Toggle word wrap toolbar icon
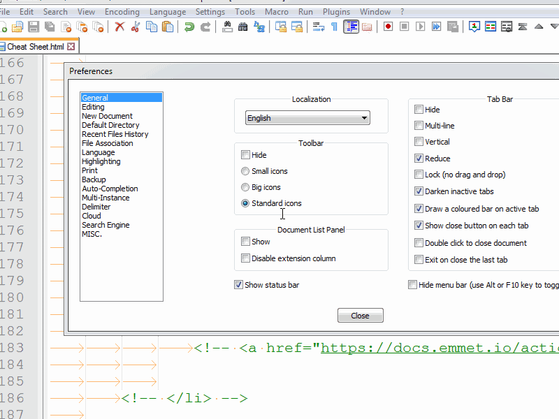Viewport: 559px width, 419px height. [x=319, y=27]
